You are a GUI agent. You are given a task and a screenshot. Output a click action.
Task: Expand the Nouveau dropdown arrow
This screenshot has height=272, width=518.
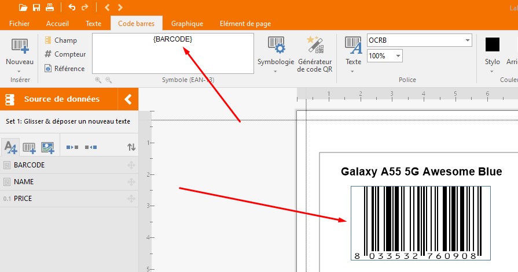(19, 71)
